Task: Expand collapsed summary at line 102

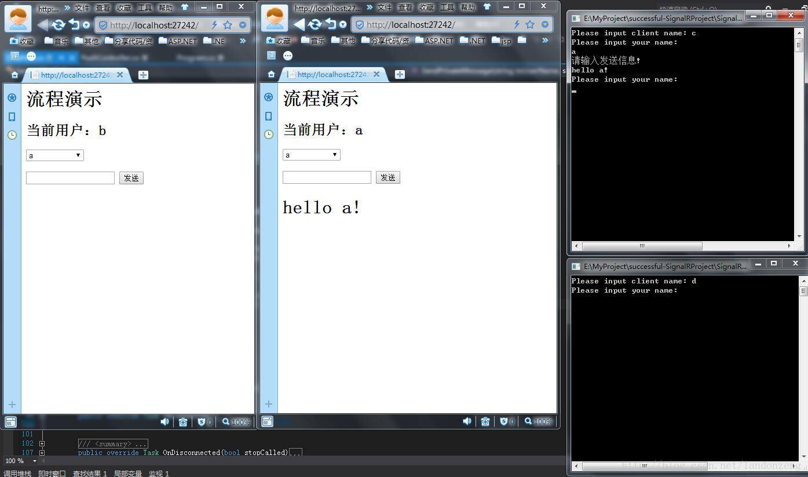Action: coord(42,443)
